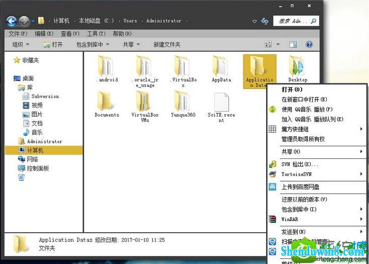Select Subversion library in tree
Viewport: 369px width, 264px height.
pyautogui.click(x=41, y=96)
